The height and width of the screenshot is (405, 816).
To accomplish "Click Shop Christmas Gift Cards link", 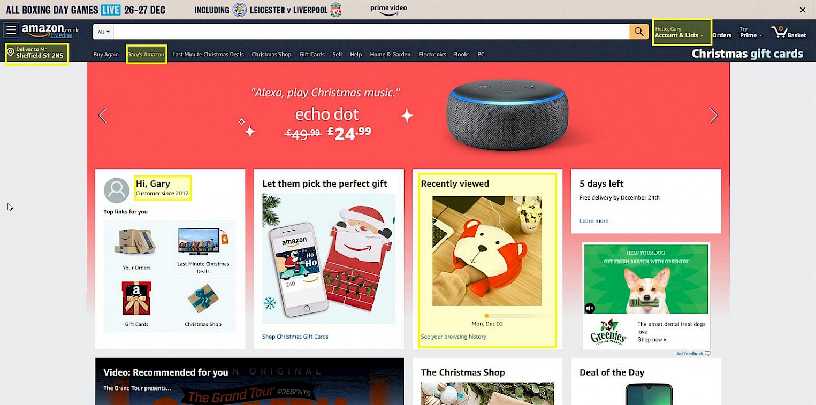I will click(295, 337).
